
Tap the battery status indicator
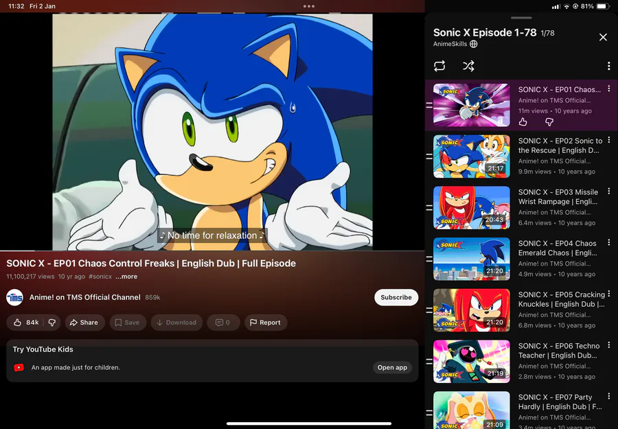[603, 6]
